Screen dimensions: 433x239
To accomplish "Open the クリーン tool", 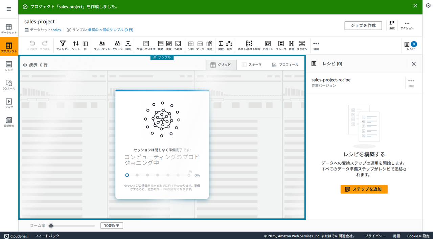I will click(117, 46).
